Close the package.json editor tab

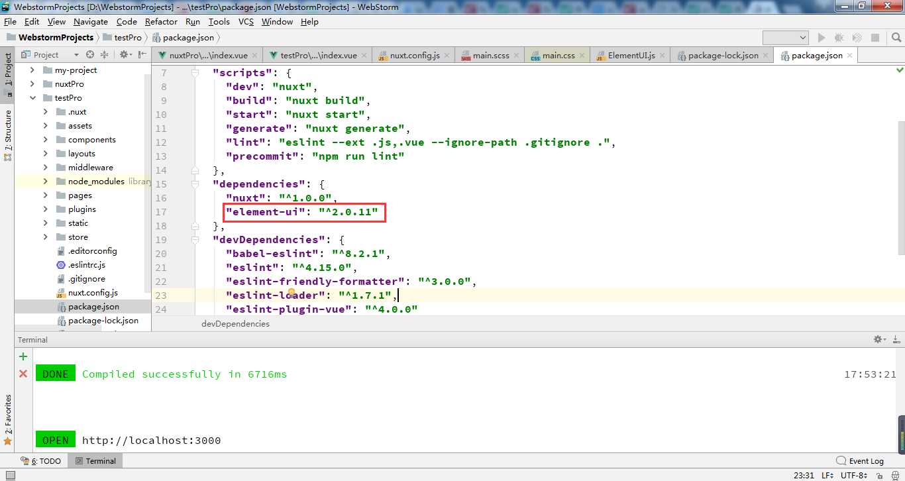pyautogui.click(x=850, y=56)
